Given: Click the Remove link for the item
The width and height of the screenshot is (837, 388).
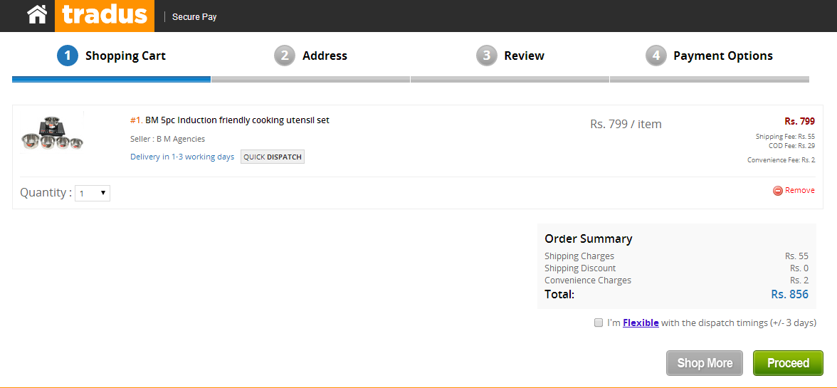Looking at the screenshot, I should (x=800, y=191).
